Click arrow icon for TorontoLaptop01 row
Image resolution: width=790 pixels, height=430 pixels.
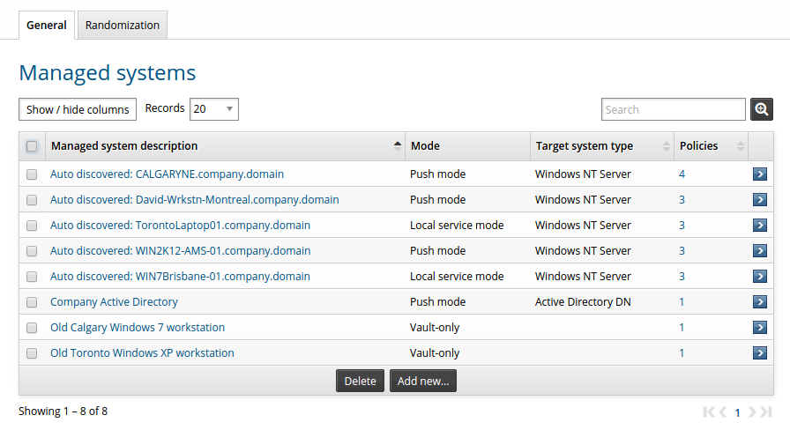point(760,226)
